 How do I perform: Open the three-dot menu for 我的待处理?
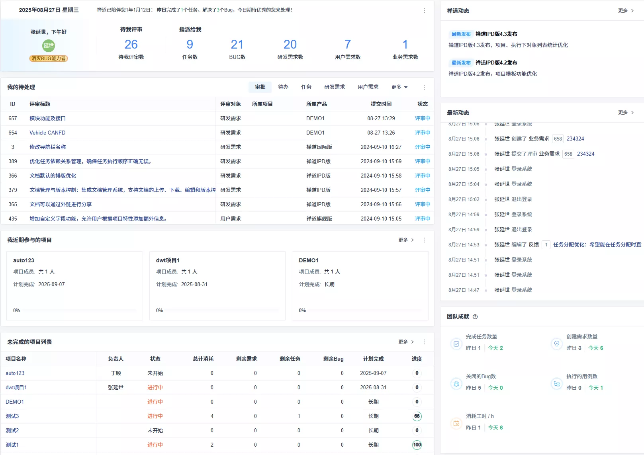tap(424, 87)
